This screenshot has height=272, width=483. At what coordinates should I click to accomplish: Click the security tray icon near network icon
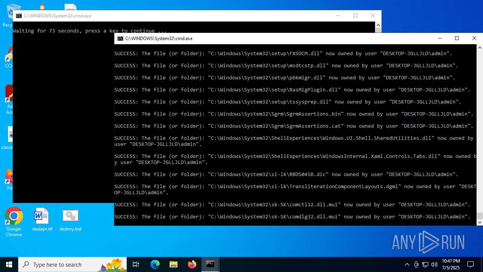(x=416, y=264)
